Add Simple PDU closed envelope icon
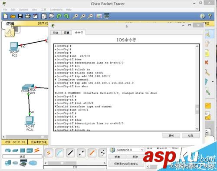This screenshot has width=217, height=171. (208, 106)
